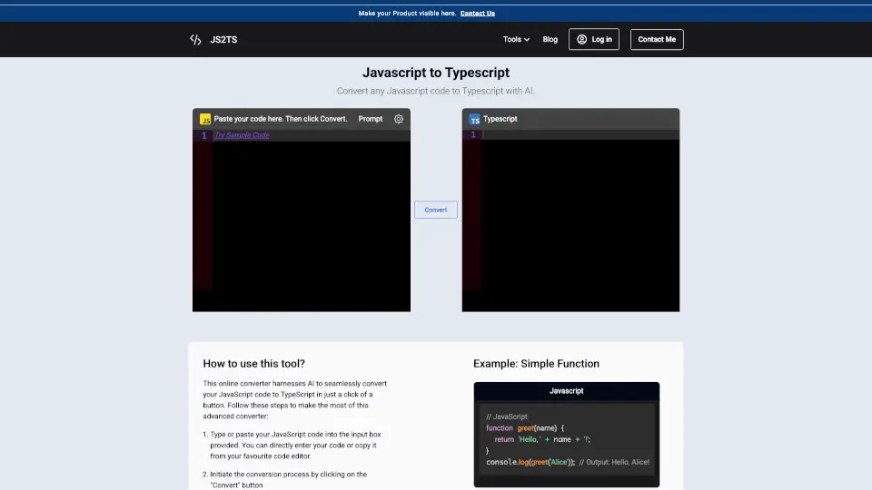Click the Typescript panel title label
Viewport: 872px width, 490px height.
[500, 119]
